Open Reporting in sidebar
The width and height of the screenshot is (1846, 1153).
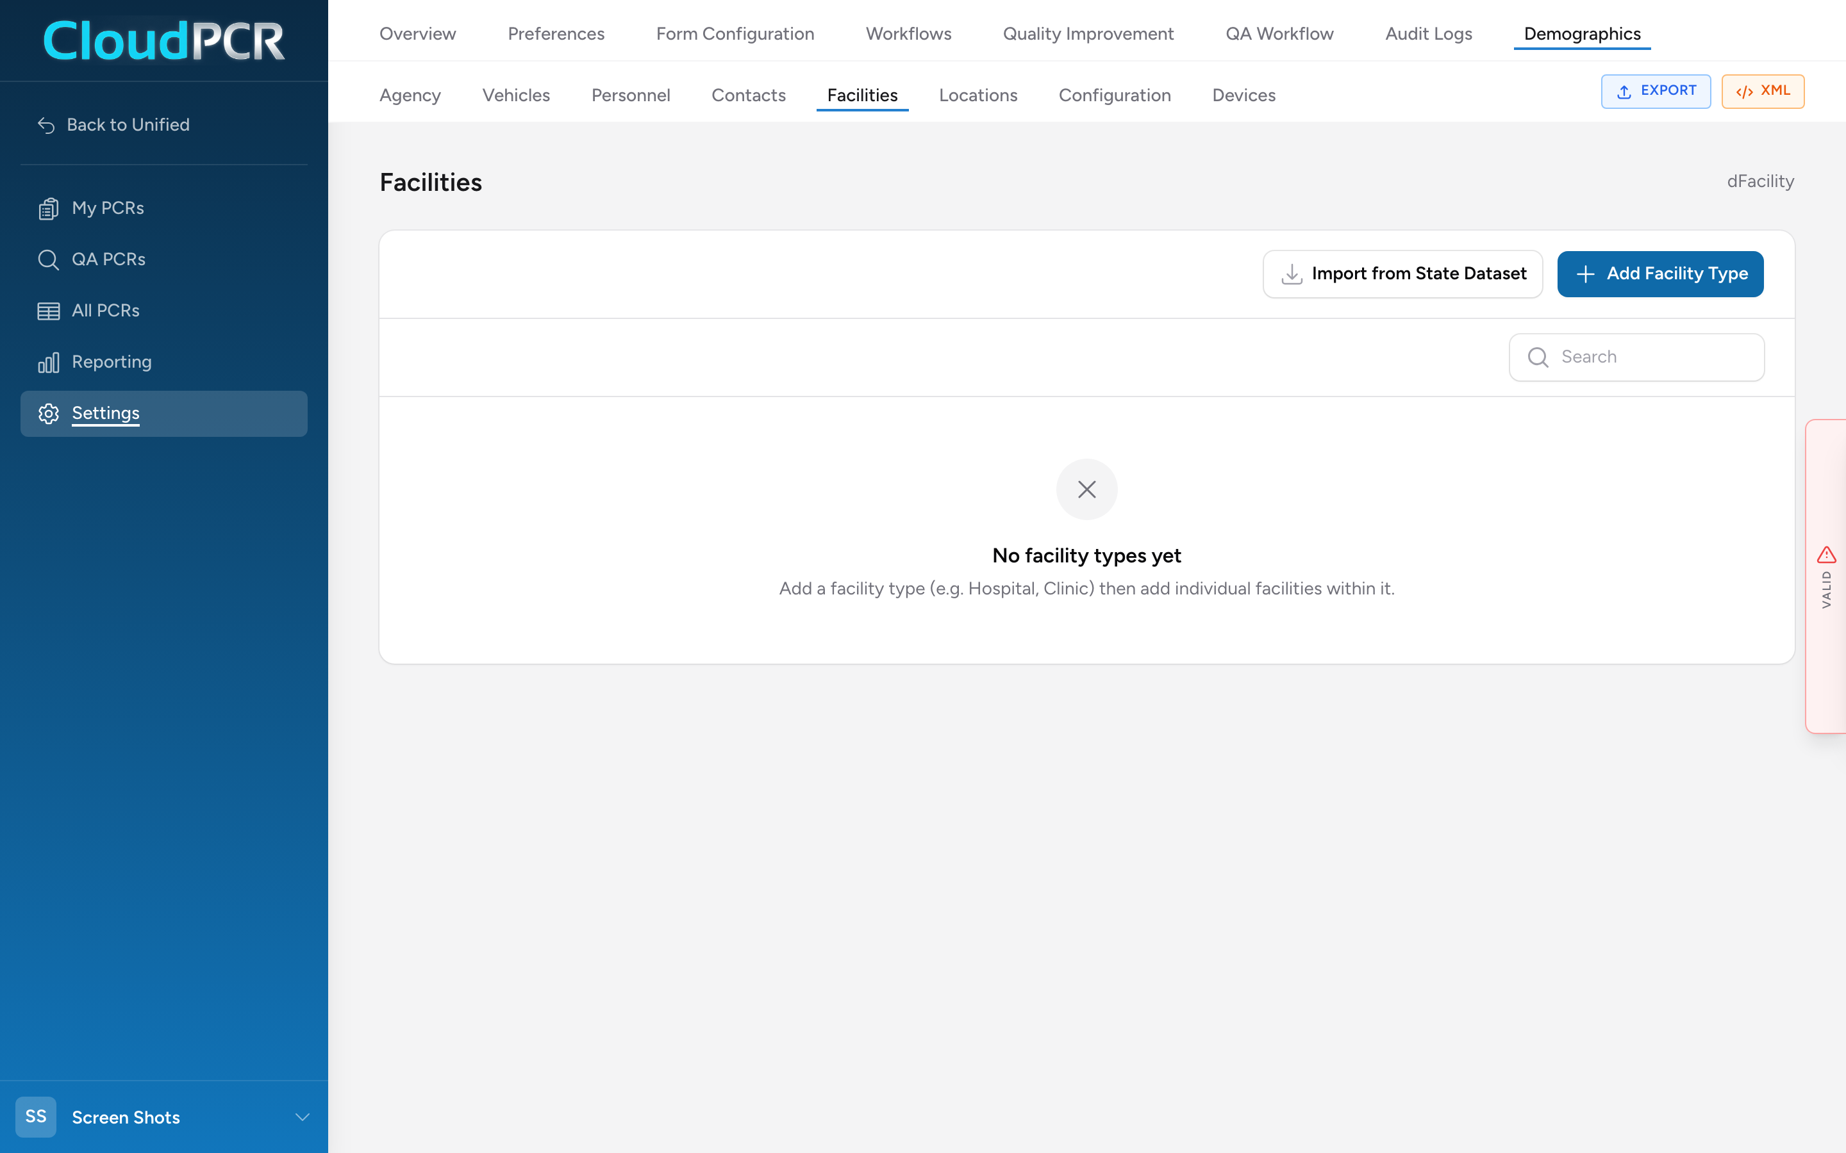(163, 362)
